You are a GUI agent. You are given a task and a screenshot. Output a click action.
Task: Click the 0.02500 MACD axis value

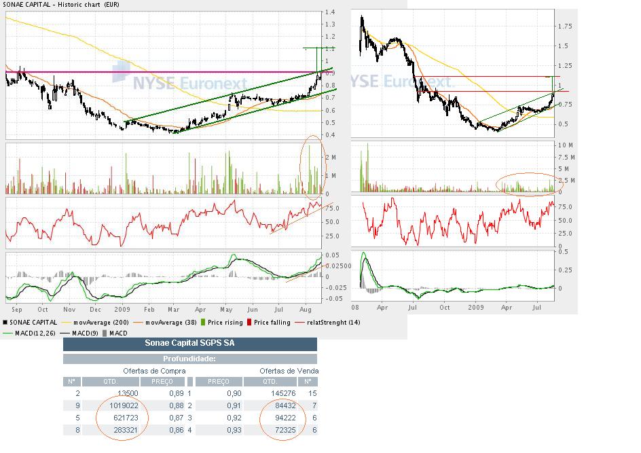338,266
